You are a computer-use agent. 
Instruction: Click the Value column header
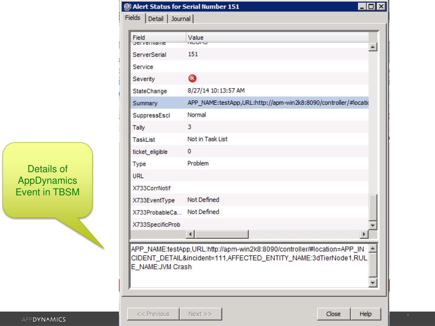coord(277,37)
